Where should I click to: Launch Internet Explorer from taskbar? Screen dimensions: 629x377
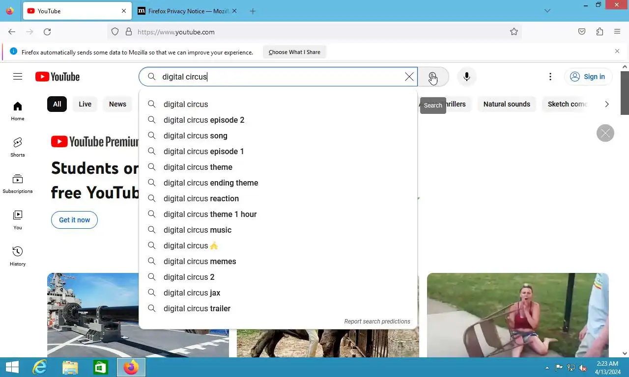point(39,367)
